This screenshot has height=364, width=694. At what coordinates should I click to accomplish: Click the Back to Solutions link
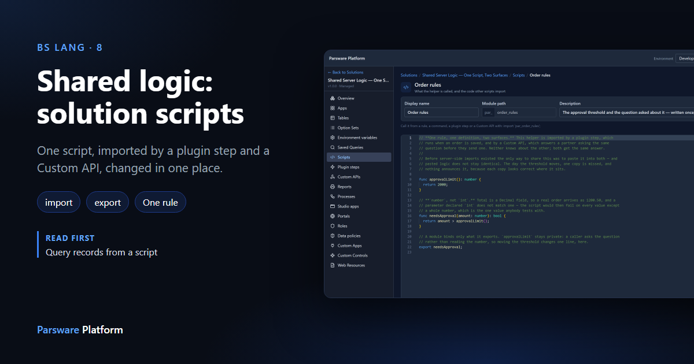coord(345,72)
